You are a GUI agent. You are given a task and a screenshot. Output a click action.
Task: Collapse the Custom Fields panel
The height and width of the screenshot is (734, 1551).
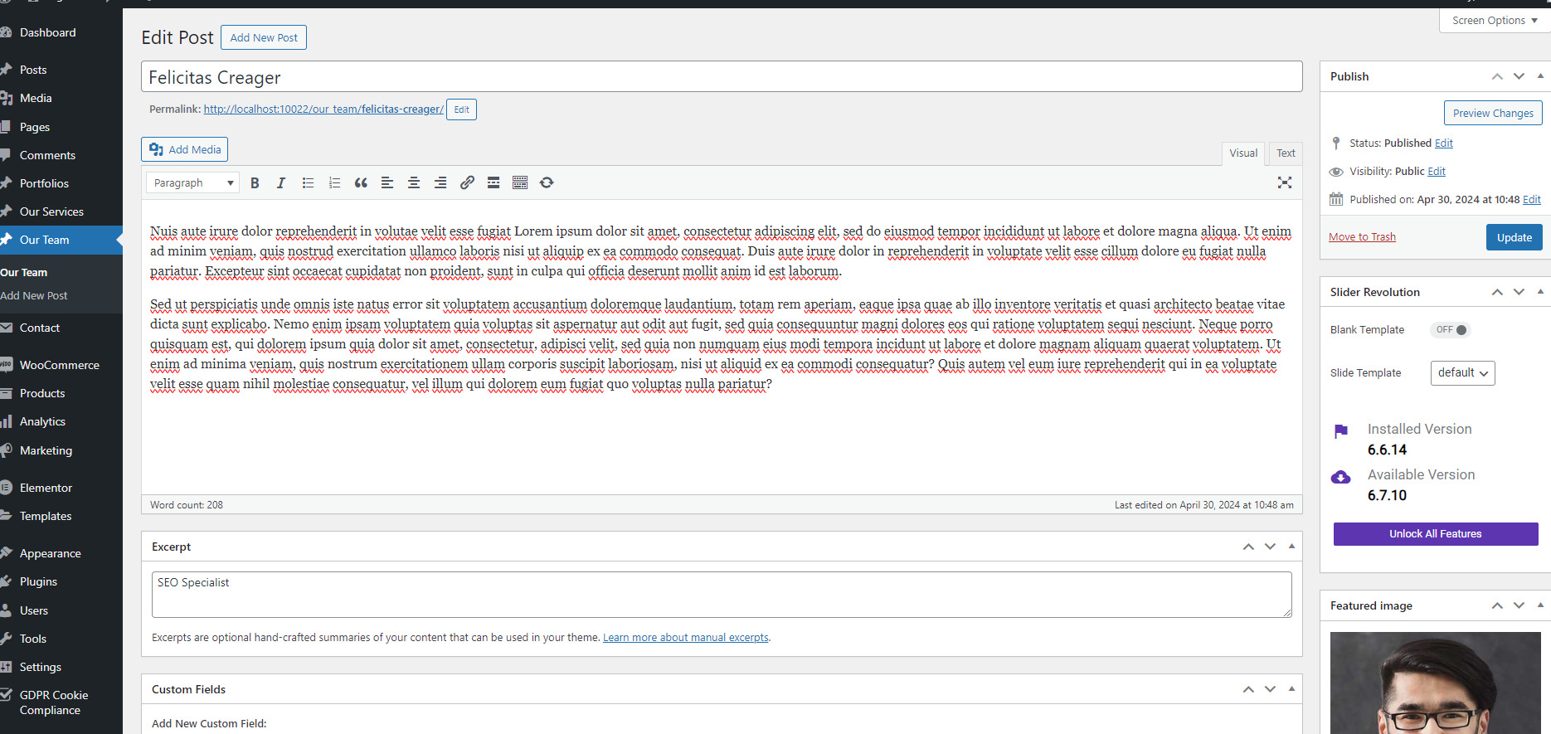tap(1291, 689)
